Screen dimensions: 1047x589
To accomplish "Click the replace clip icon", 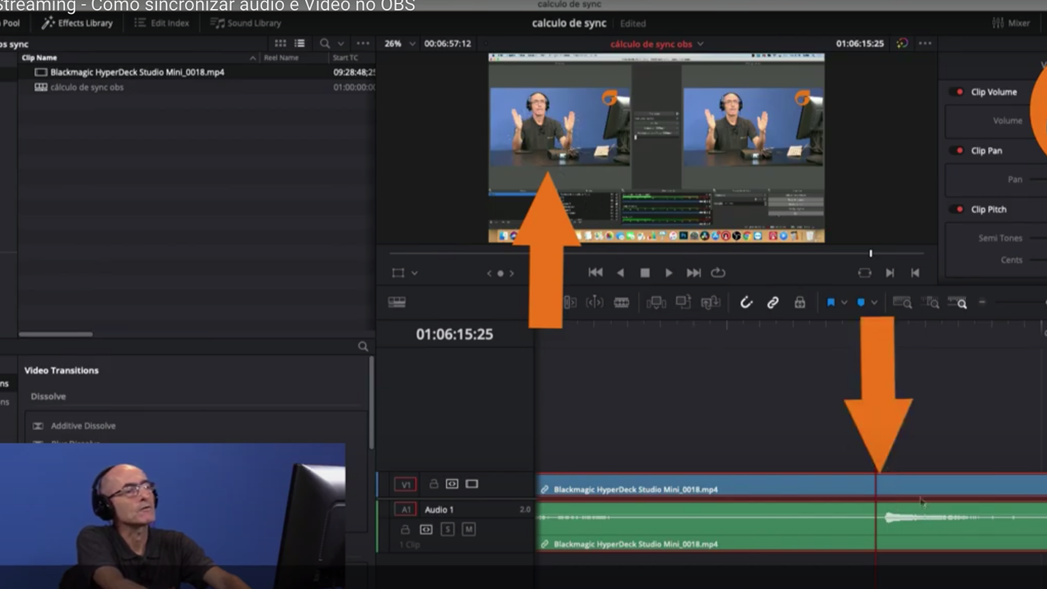I will click(x=711, y=302).
